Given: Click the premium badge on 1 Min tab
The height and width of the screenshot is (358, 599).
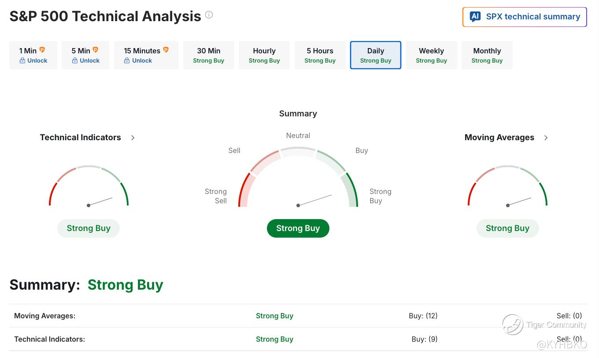Looking at the screenshot, I should pyautogui.click(x=42, y=50).
